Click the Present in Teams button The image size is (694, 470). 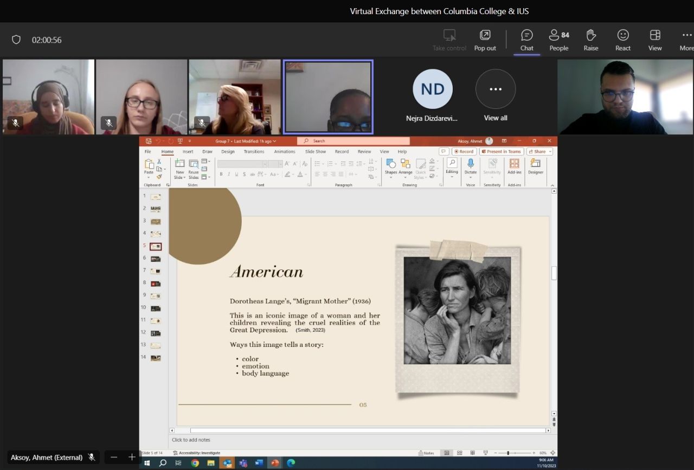(x=501, y=152)
